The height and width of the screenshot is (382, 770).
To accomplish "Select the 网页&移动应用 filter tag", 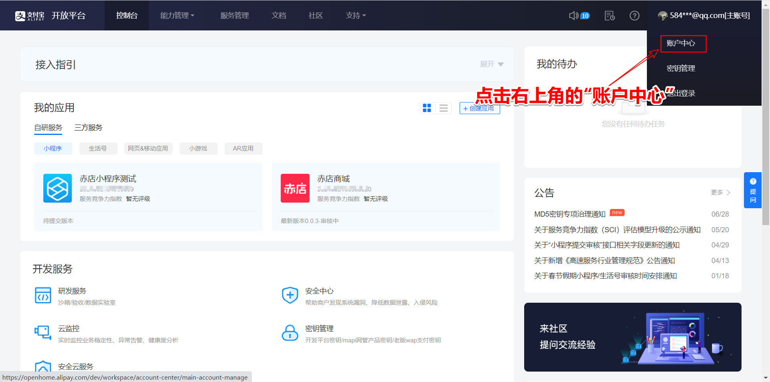I will pos(148,149).
